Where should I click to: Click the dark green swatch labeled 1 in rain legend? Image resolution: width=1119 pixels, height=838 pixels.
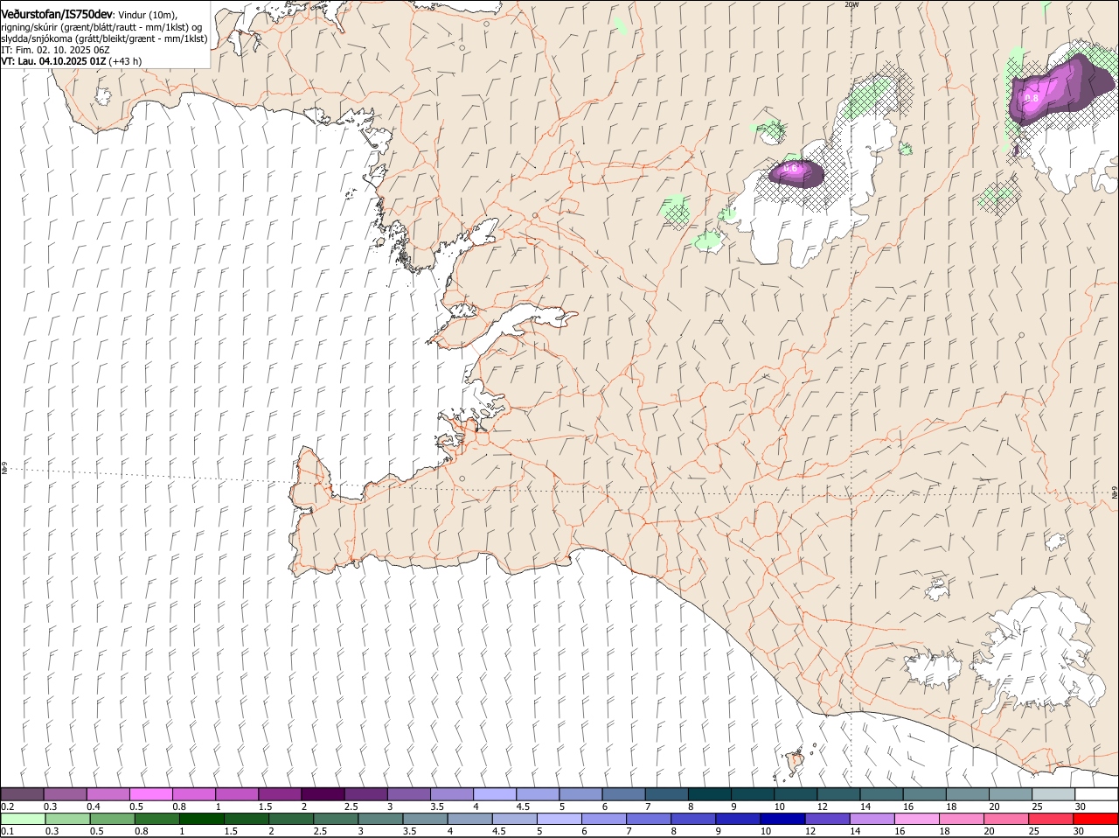(201, 819)
